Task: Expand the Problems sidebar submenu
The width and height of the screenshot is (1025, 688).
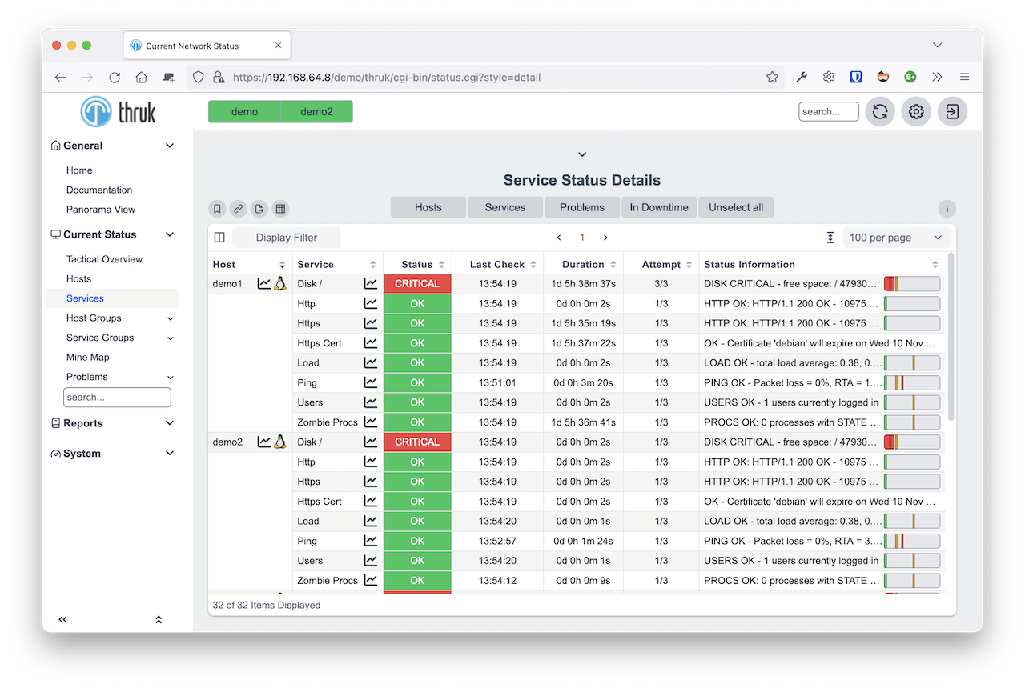Action: 171,378
